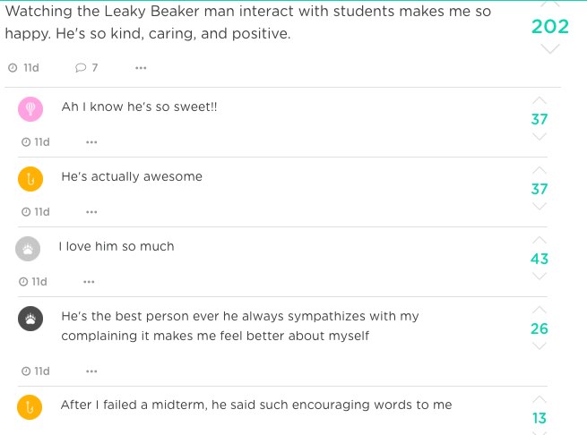Image resolution: width=587 pixels, height=435 pixels.
Task: Open more options on the sympathizes comment
Action: coord(91,371)
